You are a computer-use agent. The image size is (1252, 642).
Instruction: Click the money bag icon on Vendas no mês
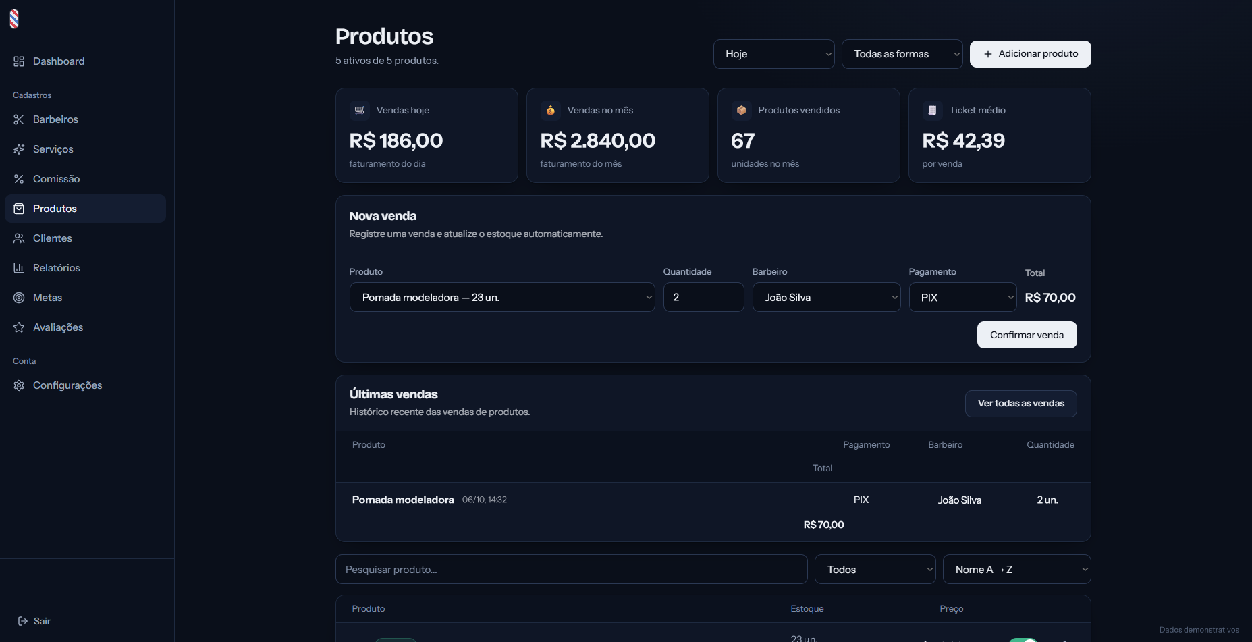551,110
